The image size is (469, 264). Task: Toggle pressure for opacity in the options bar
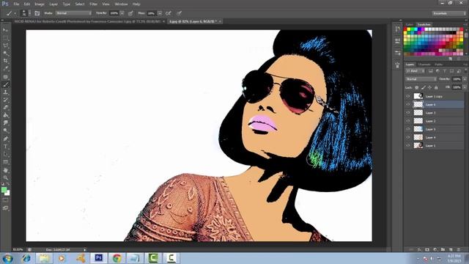(130, 13)
